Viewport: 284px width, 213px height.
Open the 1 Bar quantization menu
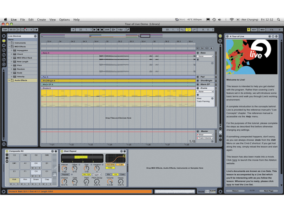click(121, 29)
